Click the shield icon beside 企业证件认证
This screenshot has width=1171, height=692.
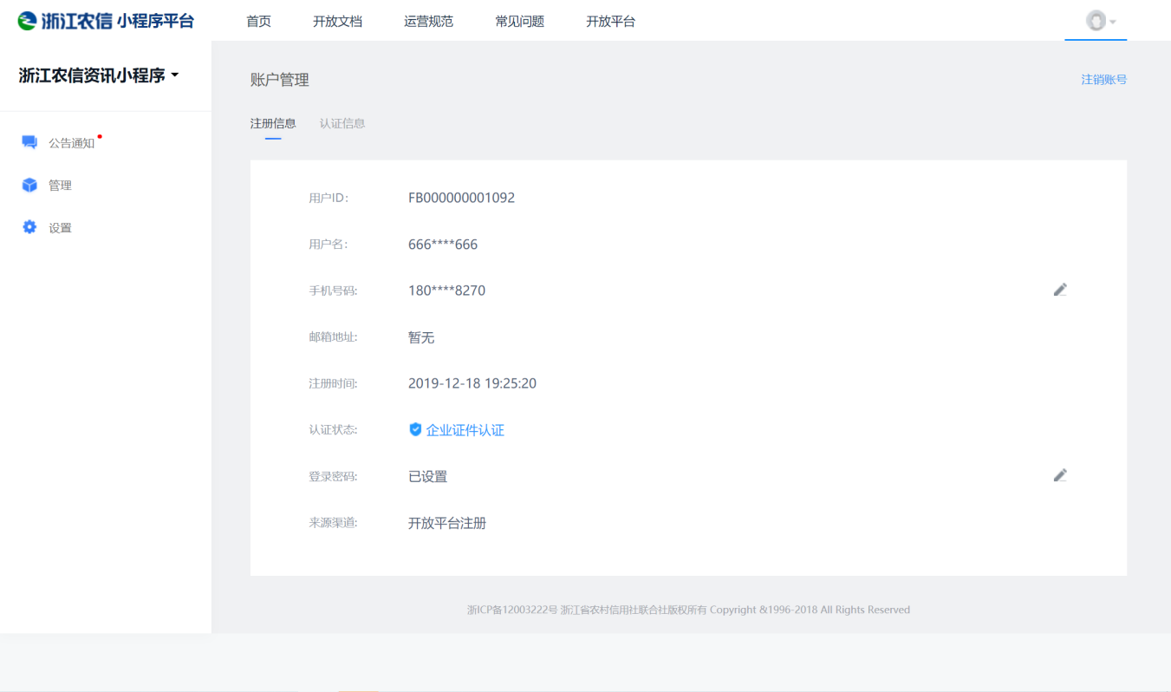coord(415,429)
